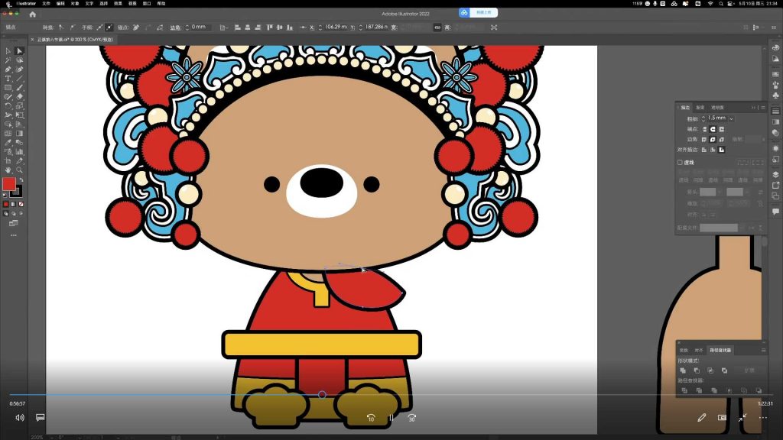Toggle the round join corner option
The image size is (783, 440).
(x=711, y=139)
